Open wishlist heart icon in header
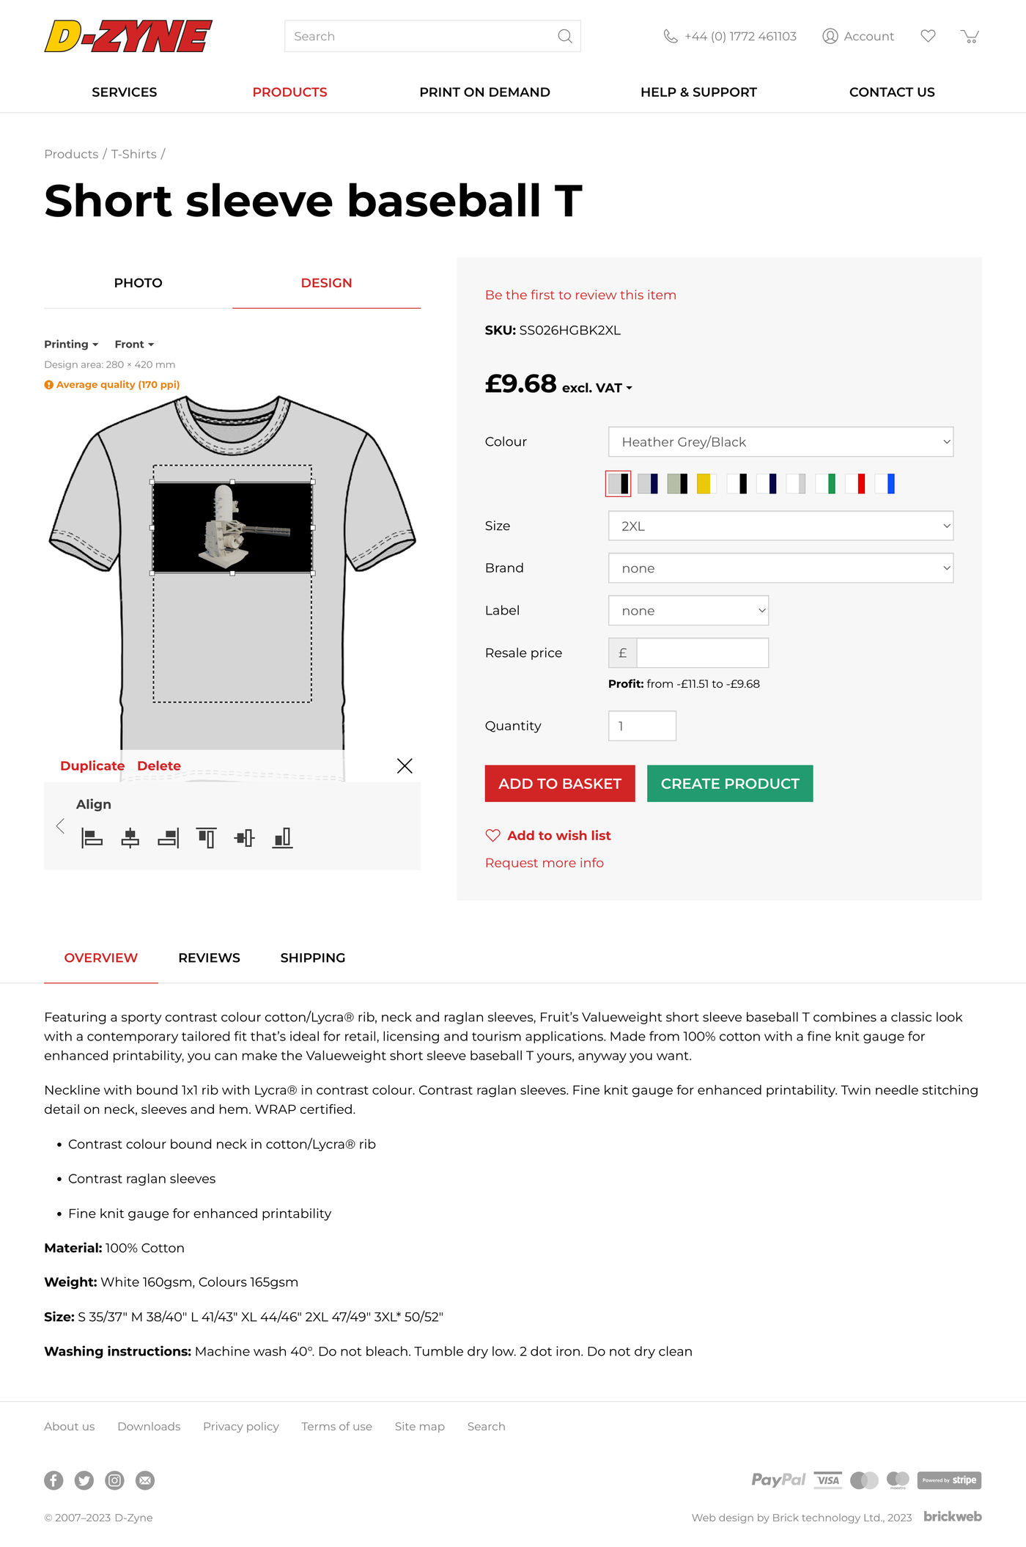 tap(928, 36)
